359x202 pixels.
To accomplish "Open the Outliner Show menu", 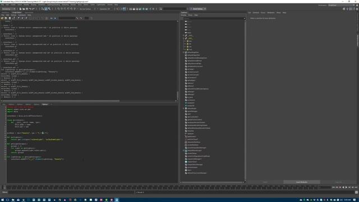I will pyautogui.click(x=190, y=15).
